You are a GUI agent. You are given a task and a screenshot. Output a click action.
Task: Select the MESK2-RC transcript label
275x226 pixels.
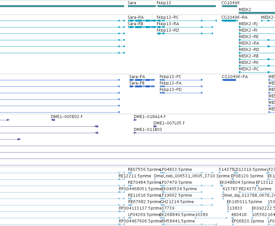(249, 69)
